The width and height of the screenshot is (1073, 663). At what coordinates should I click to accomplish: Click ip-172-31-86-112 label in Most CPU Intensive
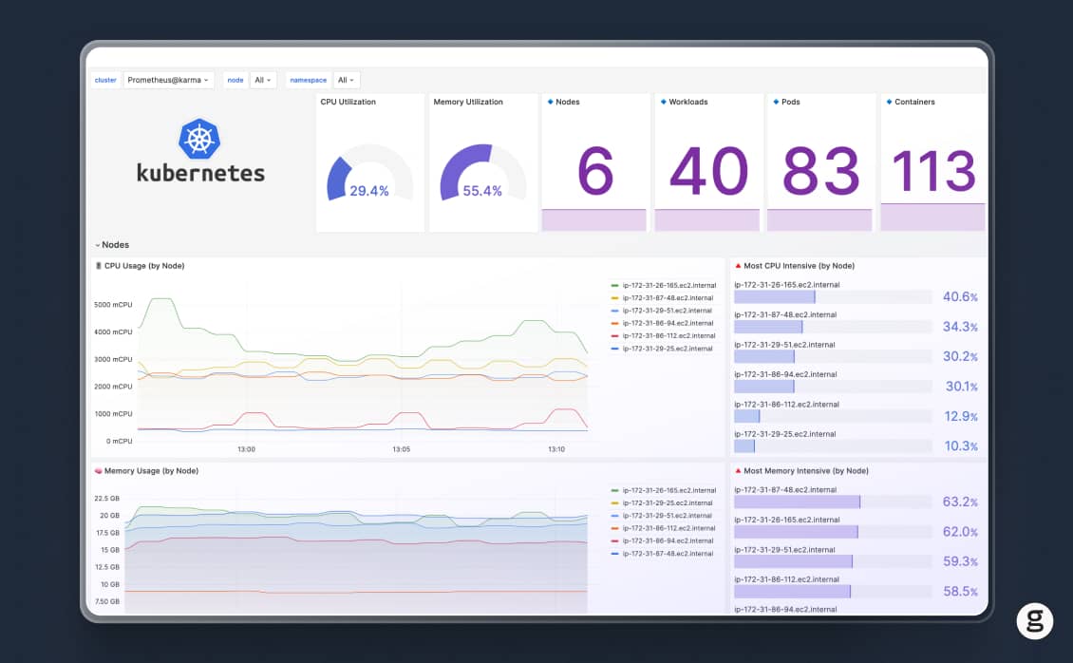click(x=786, y=405)
